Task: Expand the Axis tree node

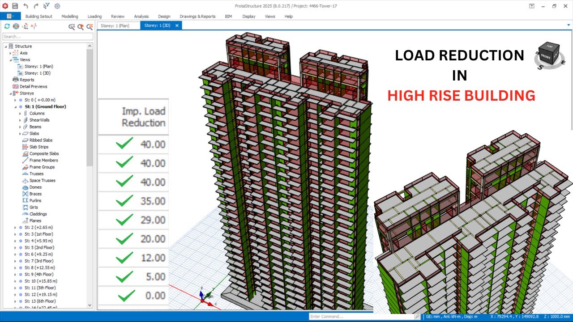Action: 10,53
